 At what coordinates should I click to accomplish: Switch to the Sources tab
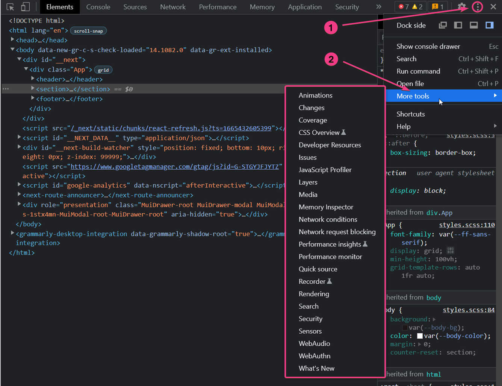135,7
